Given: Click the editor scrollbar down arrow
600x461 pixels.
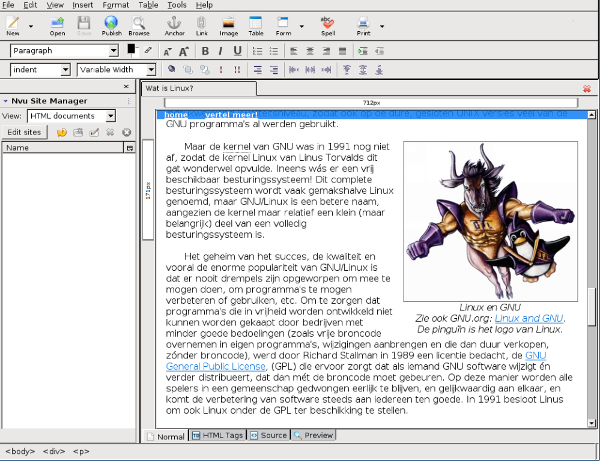Looking at the screenshot, I should [592, 423].
